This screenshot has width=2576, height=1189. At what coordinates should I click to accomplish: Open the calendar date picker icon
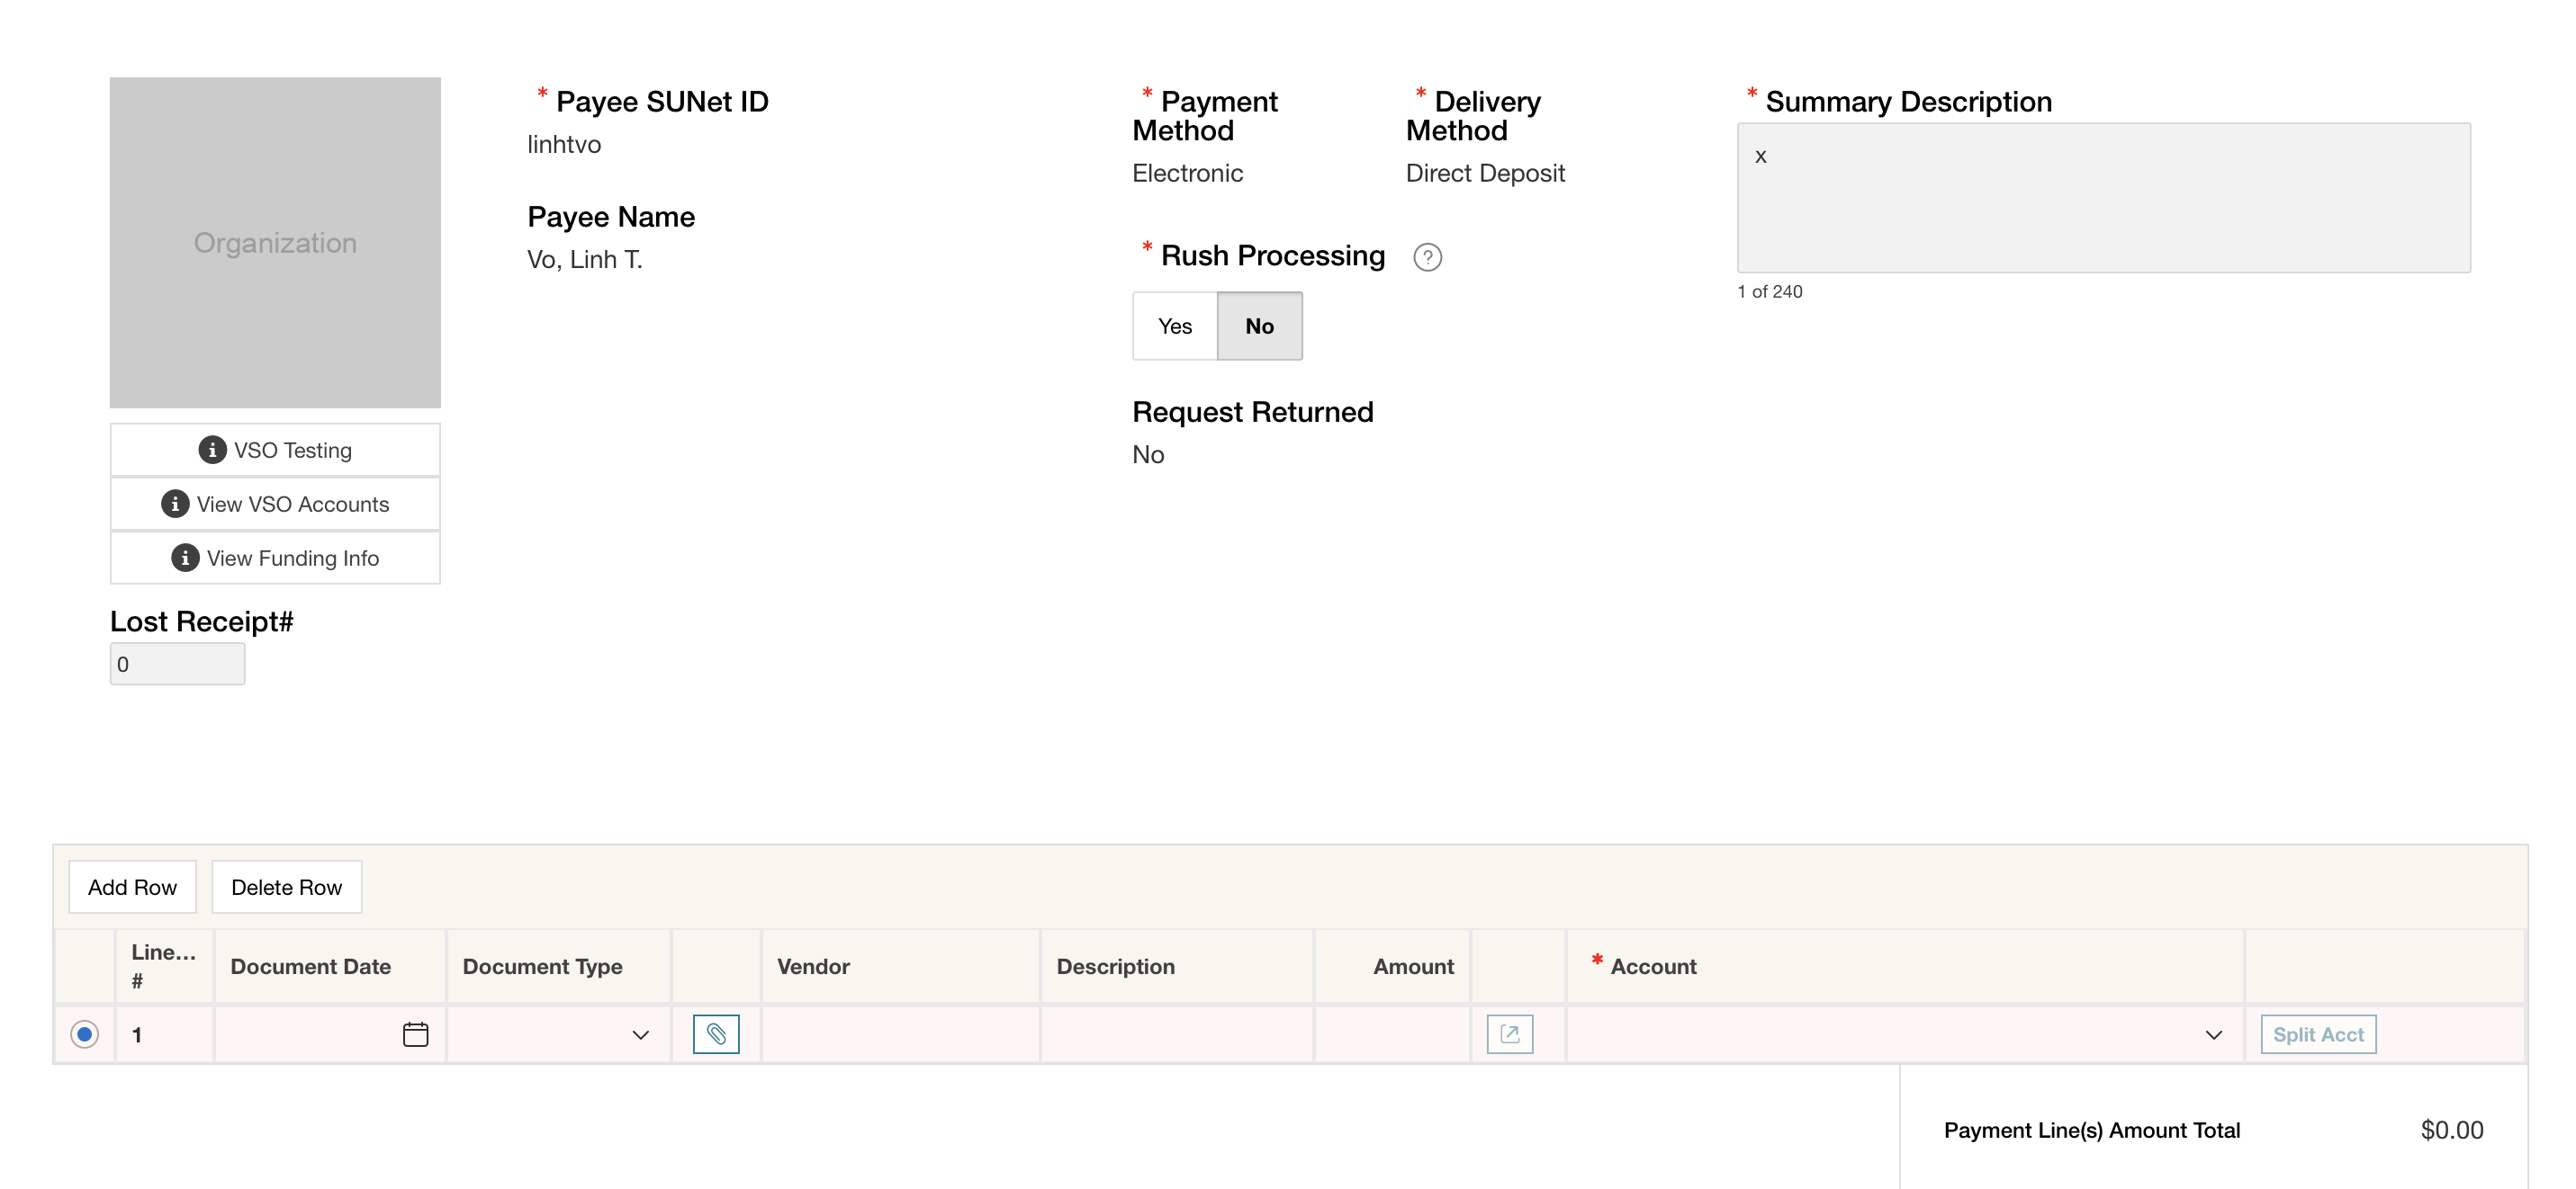pos(415,1034)
